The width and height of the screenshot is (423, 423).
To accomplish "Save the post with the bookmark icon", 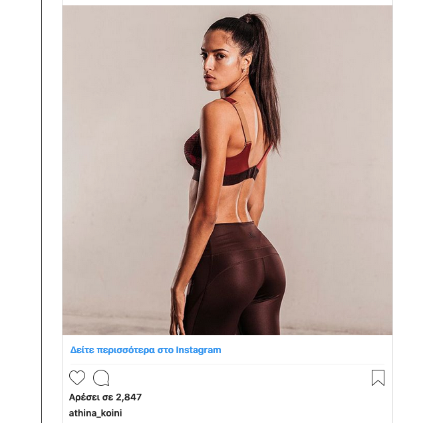I will (378, 378).
